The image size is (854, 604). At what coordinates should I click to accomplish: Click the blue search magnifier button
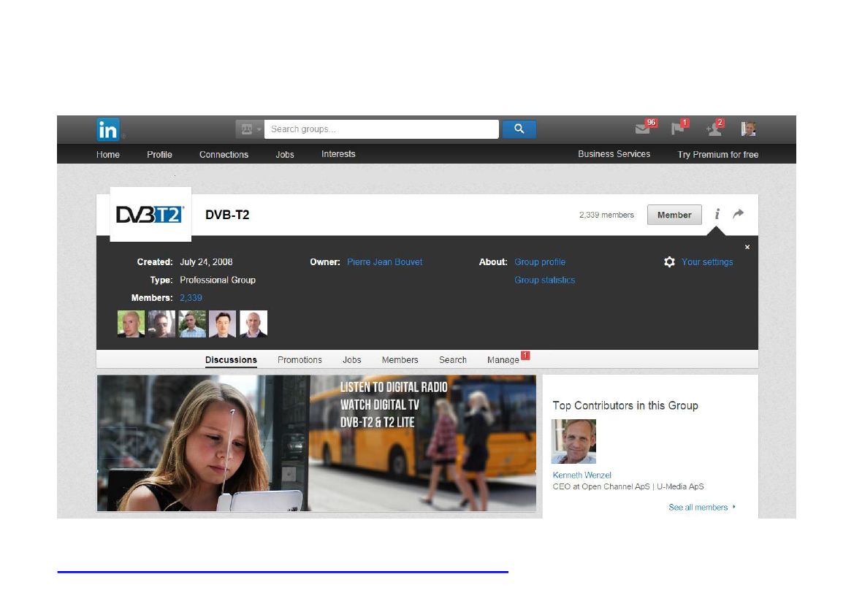(x=519, y=129)
